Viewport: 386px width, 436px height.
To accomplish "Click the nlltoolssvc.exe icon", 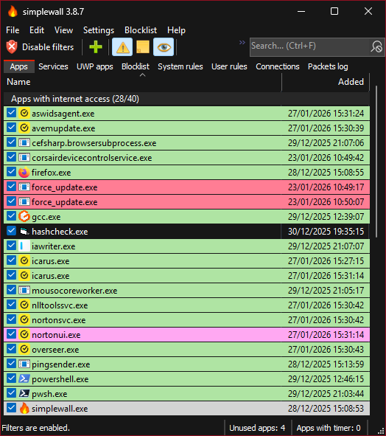I will point(24,305).
